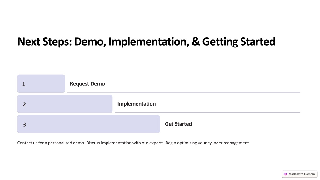Click the slide title Next Steps heading
The height and width of the screenshot is (180, 320).
coord(146,42)
